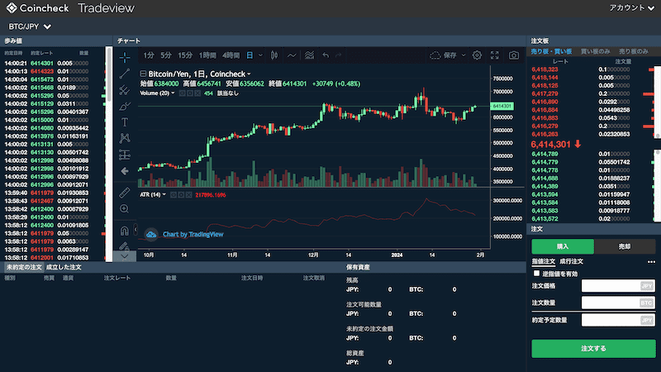The width and height of the screenshot is (661, 372).
Task: Undo the last chart action
Action: click(x=326, y=55)
